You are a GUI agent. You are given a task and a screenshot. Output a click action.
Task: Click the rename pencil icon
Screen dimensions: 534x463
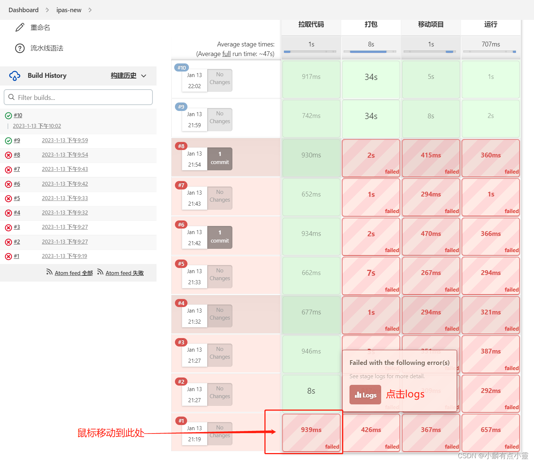click(20, 27)
